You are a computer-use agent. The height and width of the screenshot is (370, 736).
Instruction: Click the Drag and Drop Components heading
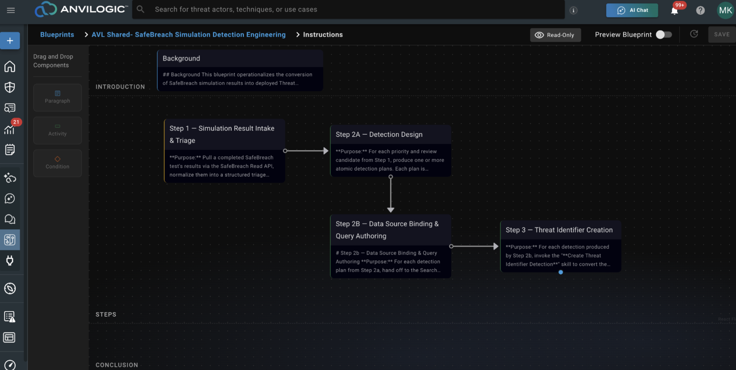click(x=53, y=61)
